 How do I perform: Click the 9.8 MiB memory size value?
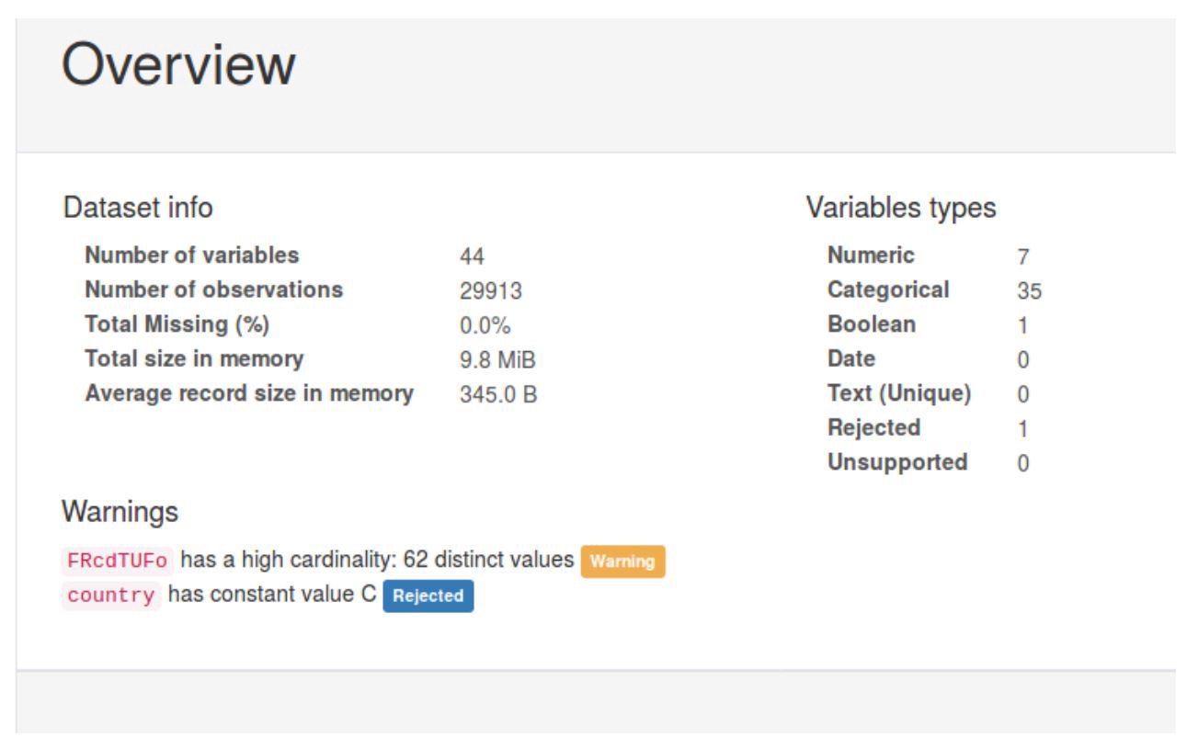coord(496,360)
